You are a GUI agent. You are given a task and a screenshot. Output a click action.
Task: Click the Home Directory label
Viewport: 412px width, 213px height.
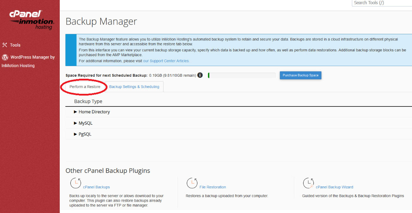(94, 112)
